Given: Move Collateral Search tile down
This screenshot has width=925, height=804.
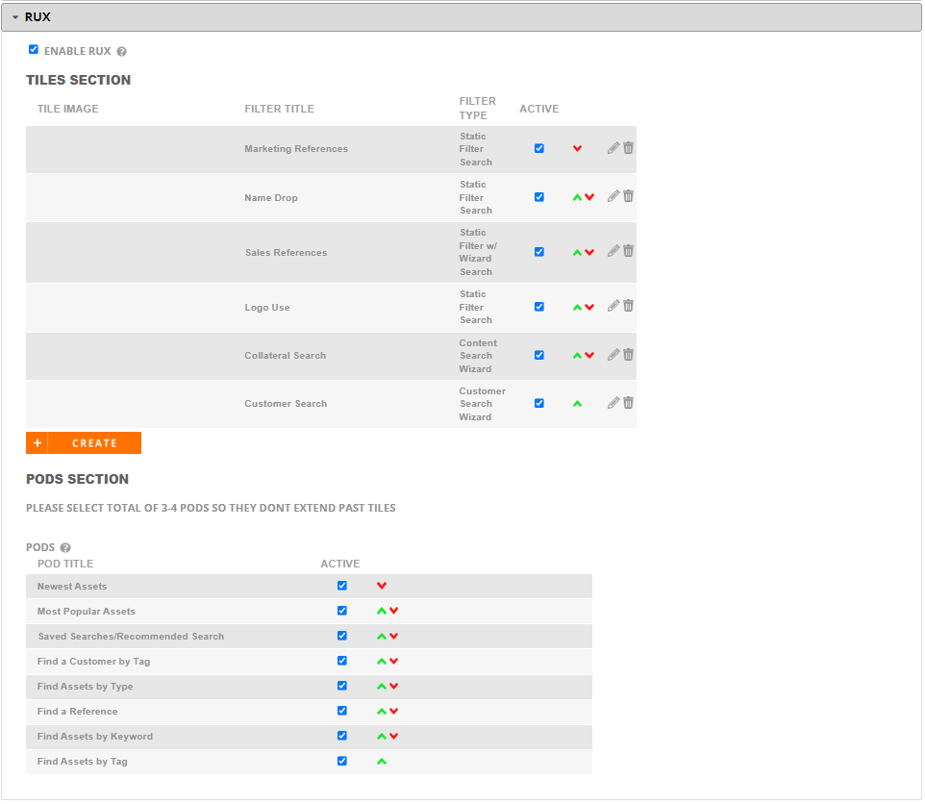Looking at the screenshot, I should (x=589, y=356).
